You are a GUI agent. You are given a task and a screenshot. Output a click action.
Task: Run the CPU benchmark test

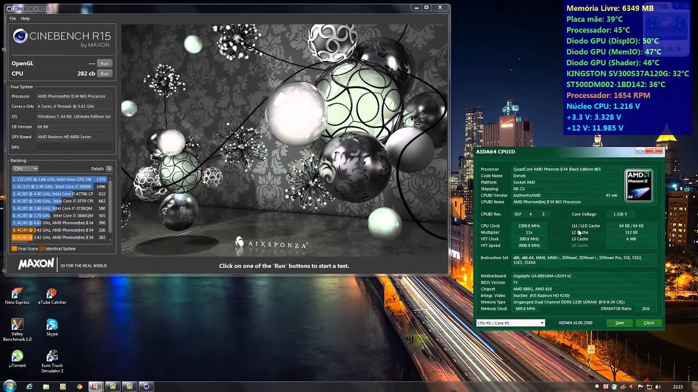point(104,73)
